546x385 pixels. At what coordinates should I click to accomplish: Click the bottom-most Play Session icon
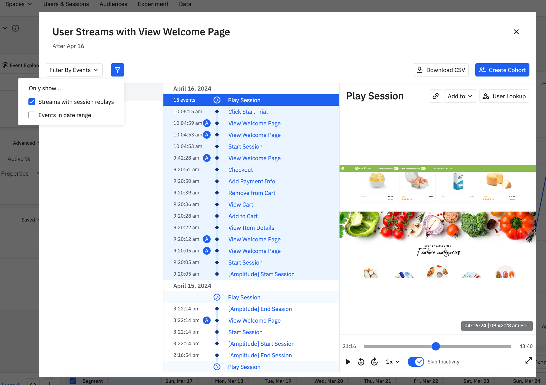tap(217, 367)
